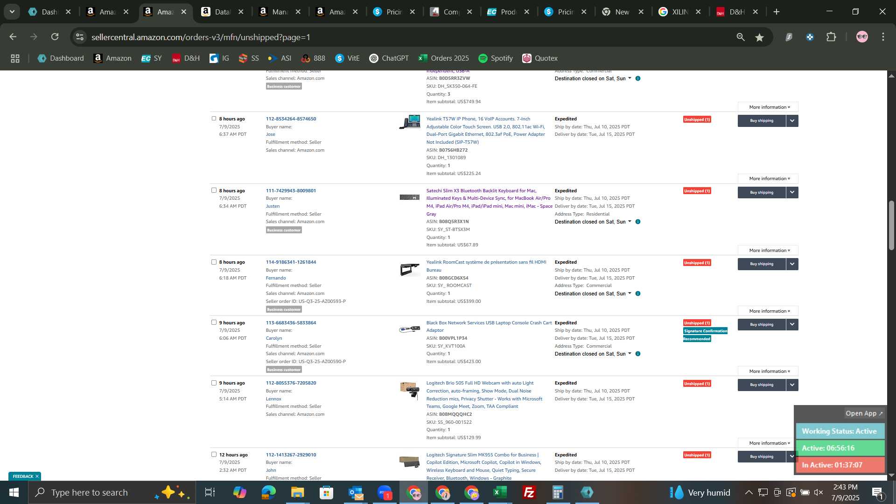
Task: Bookmark star icon in address bar
Action: [760, 37]
